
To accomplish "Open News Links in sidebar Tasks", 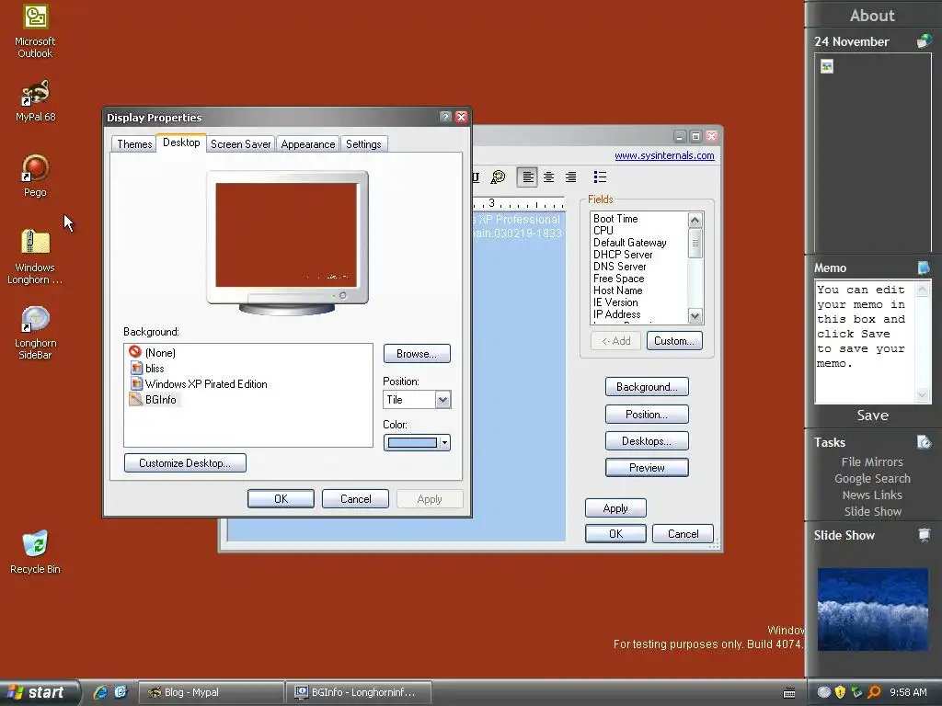I will (x=872, y=495).
